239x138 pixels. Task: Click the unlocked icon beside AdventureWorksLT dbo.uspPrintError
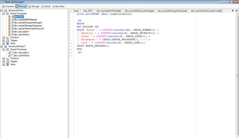click(9, 55)
